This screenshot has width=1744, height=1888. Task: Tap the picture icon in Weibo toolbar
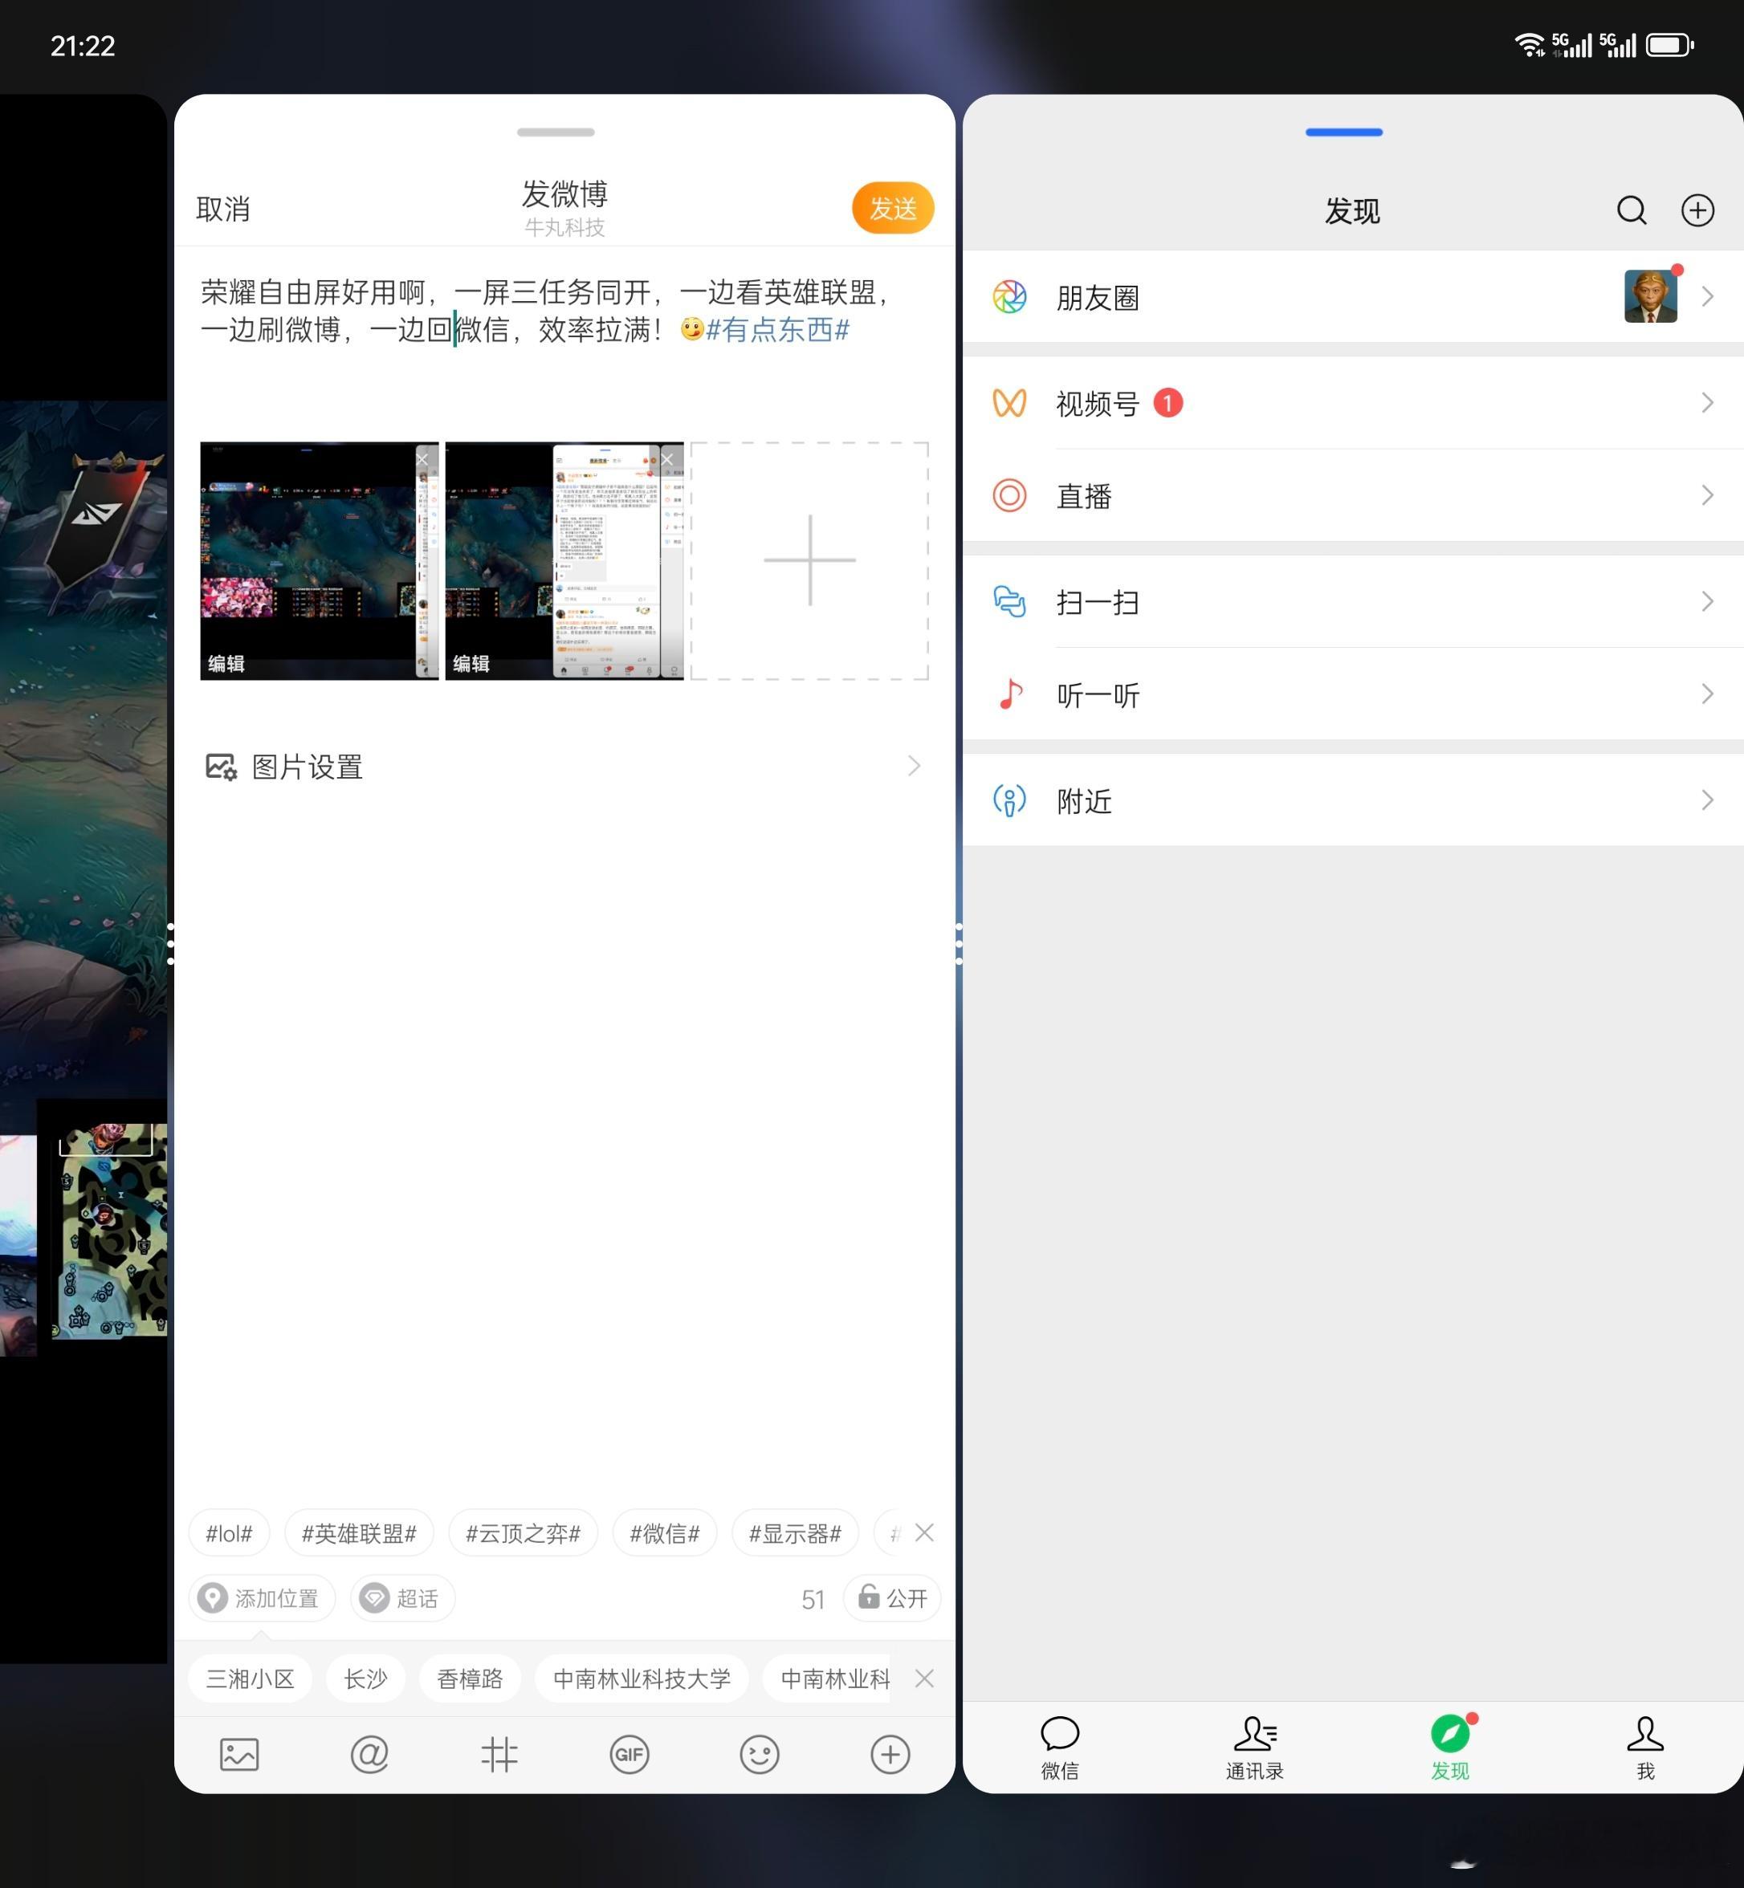click(238, 1754)
